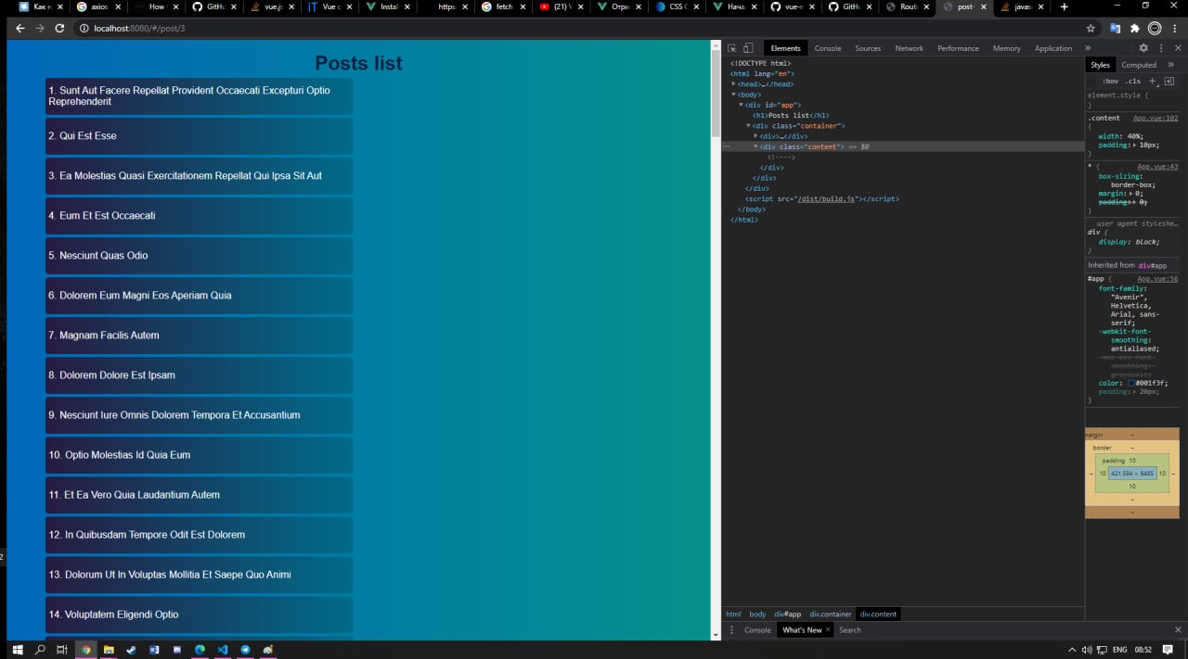Expand the collapsed div node inside container

click(x=756, y=136)
